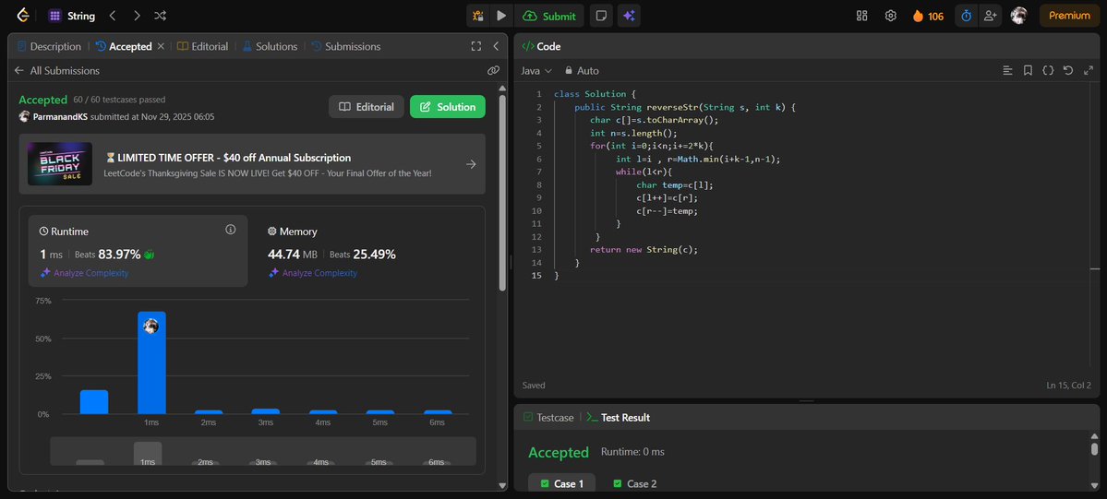The image size is (1107, 499).
Task: Switch to the Description tab
Action: click(x=49, y=46)
